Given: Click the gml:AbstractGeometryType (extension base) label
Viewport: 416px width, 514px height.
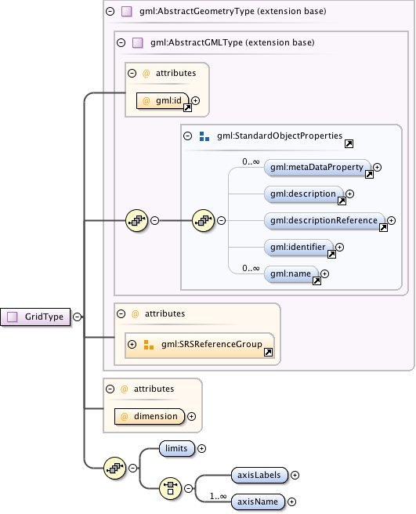Looking at the screenshot, I should [x=233, y=12].
